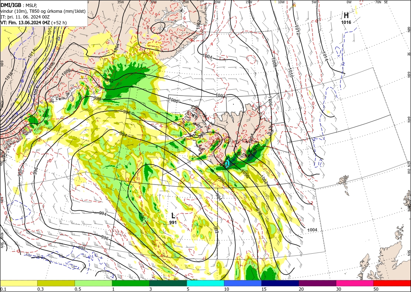Select the pink 30 mm legend swatch

[x=355, y=283]
